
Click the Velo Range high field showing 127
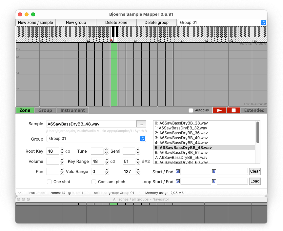tap(129, 171)
